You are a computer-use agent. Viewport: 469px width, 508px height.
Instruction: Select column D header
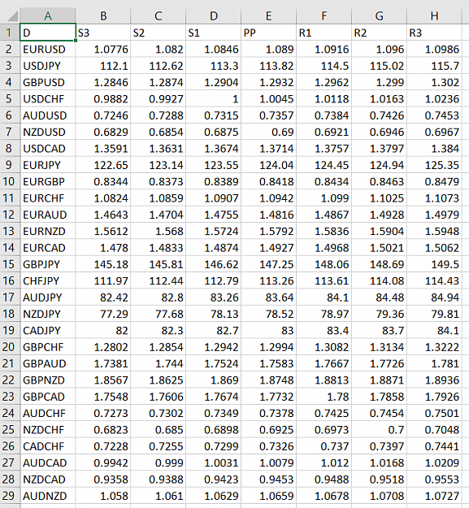tap(214, 15)
